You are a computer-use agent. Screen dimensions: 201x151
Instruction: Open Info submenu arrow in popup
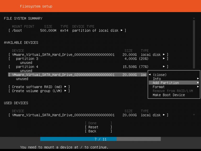coord(198,79)
